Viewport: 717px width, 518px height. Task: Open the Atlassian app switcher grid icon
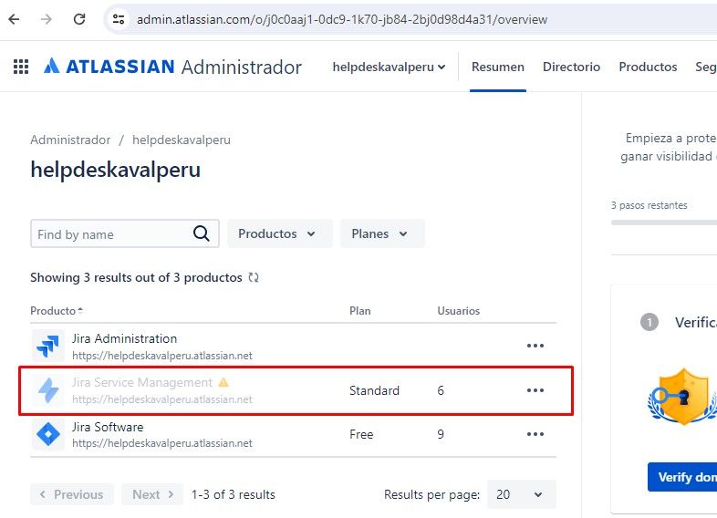tap(21, 67)
